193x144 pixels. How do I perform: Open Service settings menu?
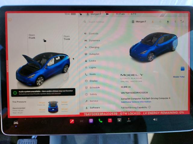[92, 101]
